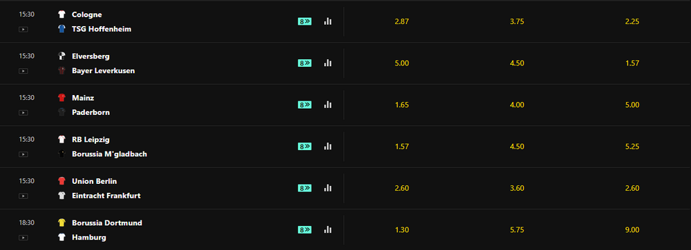This screenshot has height=250, width=691.
Task: Open the Elversberg match link
Action: pyautogui.click(x=91, y=56)
